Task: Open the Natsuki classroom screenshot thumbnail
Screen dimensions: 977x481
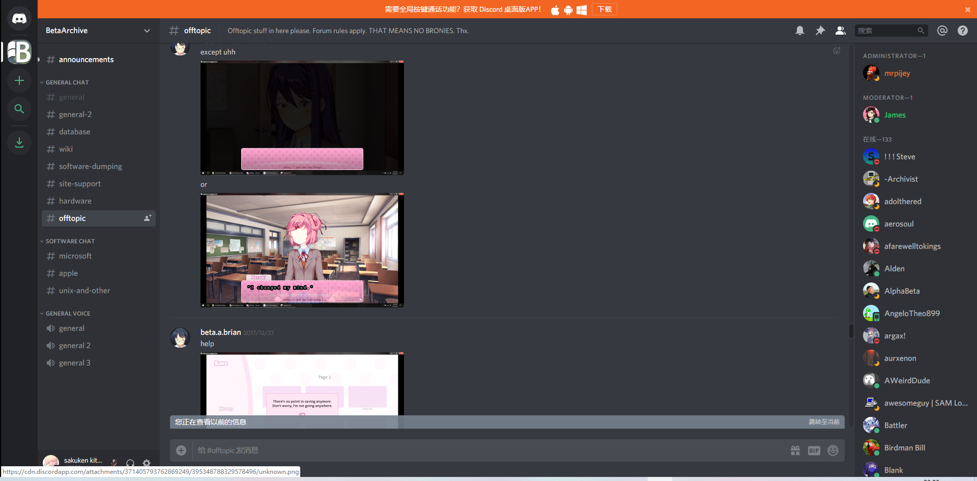Action: point(302,250)
